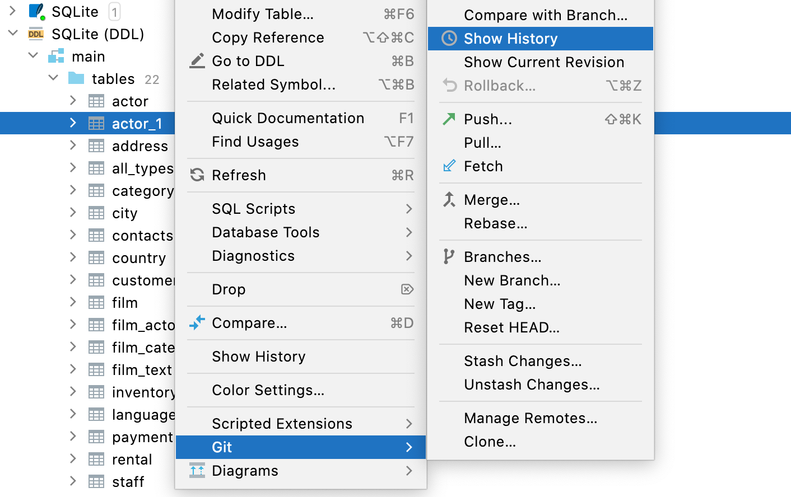Collapse the tables folder
791x497 pixels.
[52, 78]
